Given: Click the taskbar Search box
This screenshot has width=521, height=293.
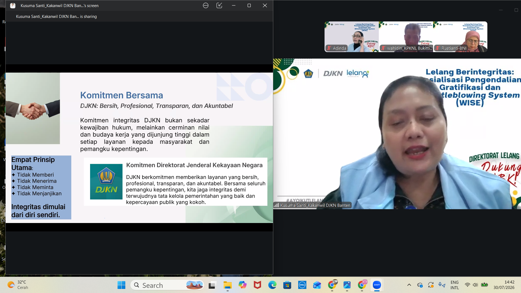Looking at the screenshot, I should click(167, 285).
